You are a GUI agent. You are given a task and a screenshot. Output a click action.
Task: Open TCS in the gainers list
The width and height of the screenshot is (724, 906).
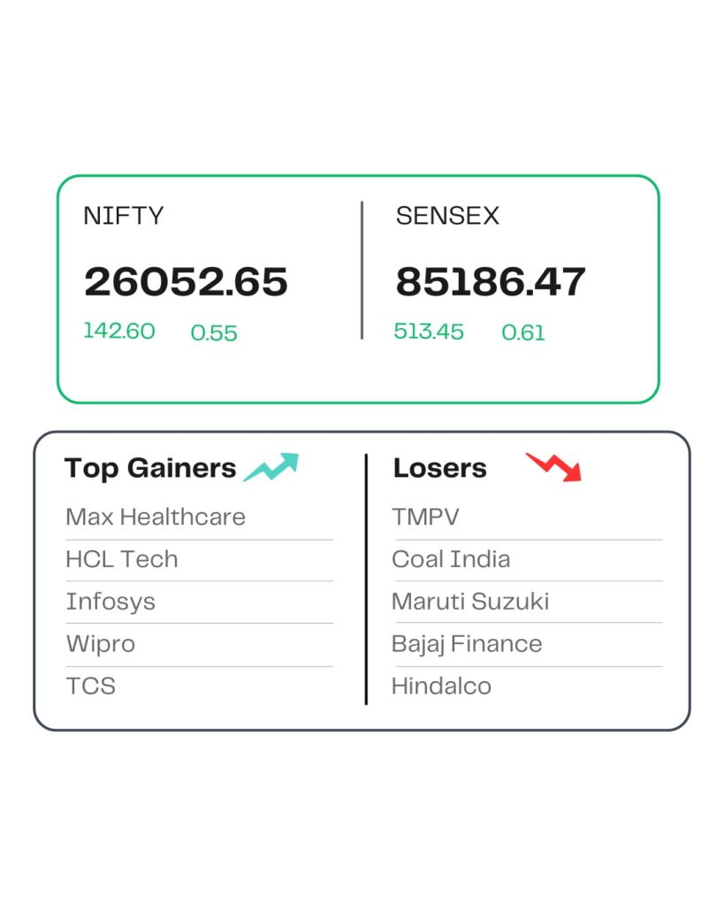(x=91, y=686)
